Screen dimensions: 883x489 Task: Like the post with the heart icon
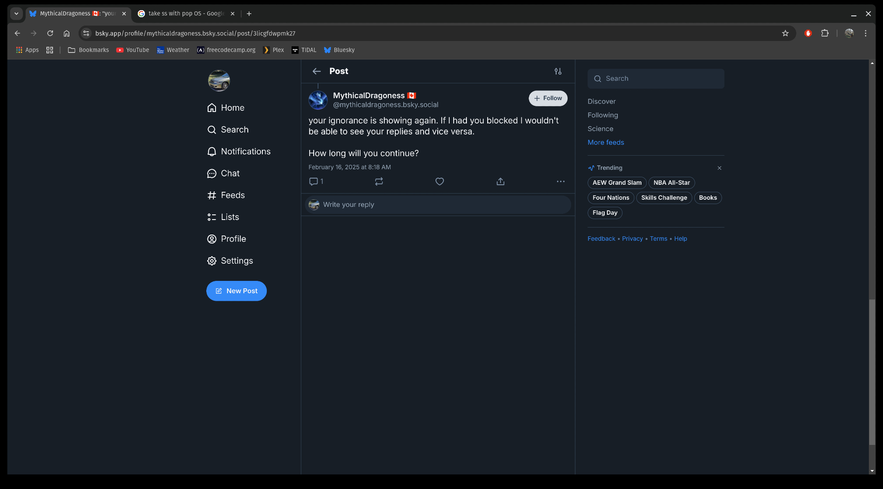[440, 181]
